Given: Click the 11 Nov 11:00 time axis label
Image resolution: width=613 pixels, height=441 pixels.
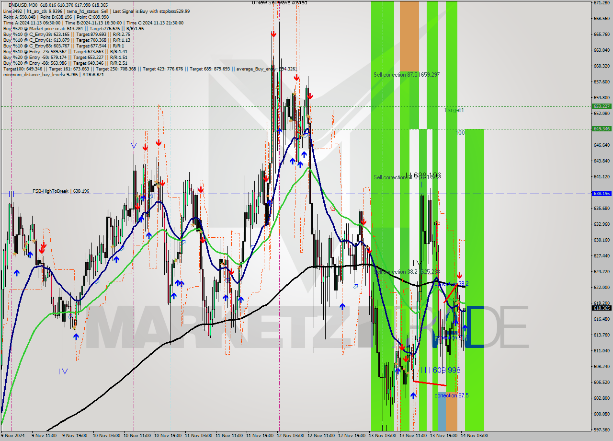Looking at the screenshot, I should click(229, 436).
